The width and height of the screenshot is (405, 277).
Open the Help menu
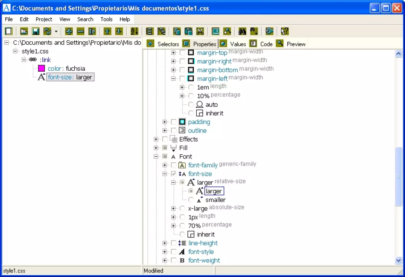coord(125,19)
